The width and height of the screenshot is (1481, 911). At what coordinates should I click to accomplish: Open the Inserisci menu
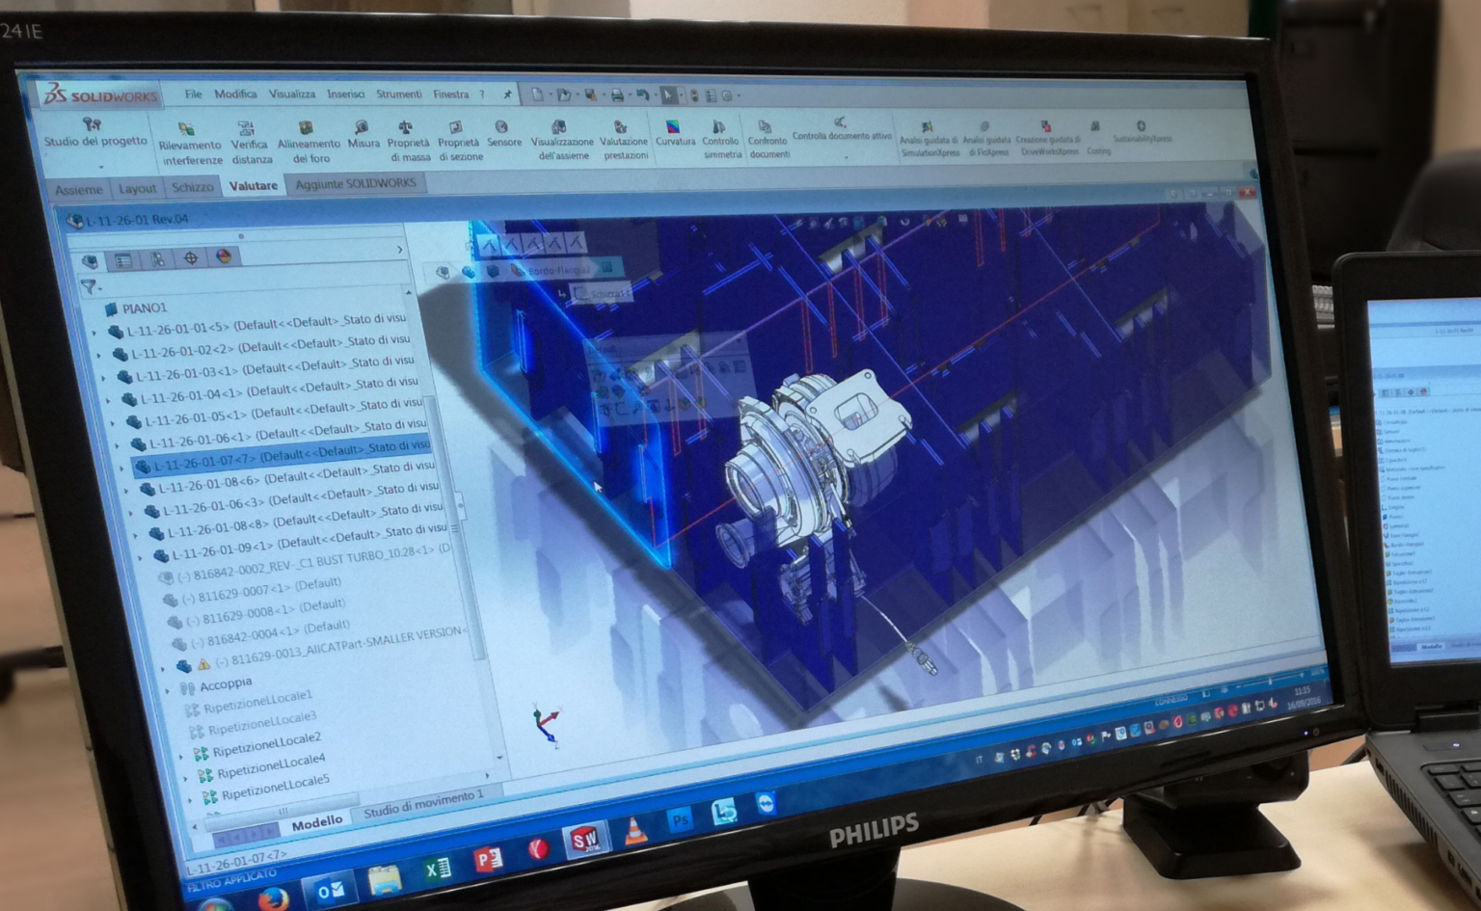pos(345,94)
